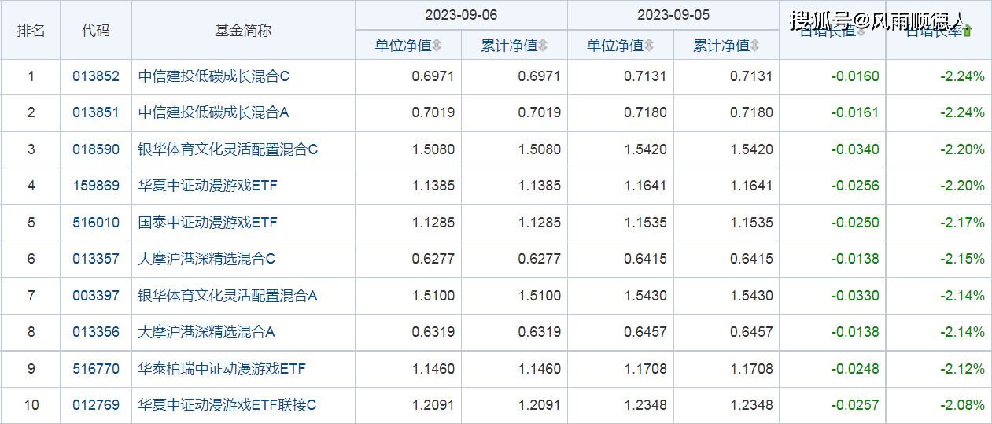Click fund code 516770
The height and width of the screenshot is (424, 992).
pyautogui.click(x=96, y=369)
